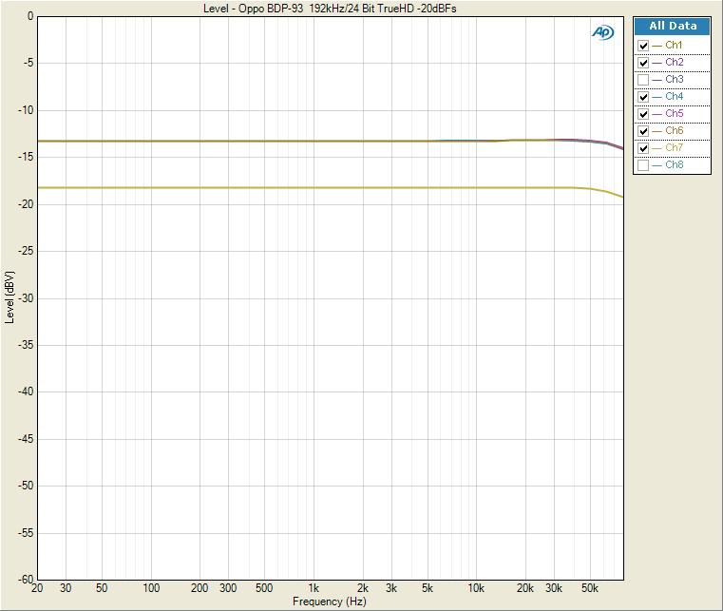Show the Ch8 trace by checking its box
This screenshot has height=611, width=723.
pyautogui.click(x=643, y=165)
